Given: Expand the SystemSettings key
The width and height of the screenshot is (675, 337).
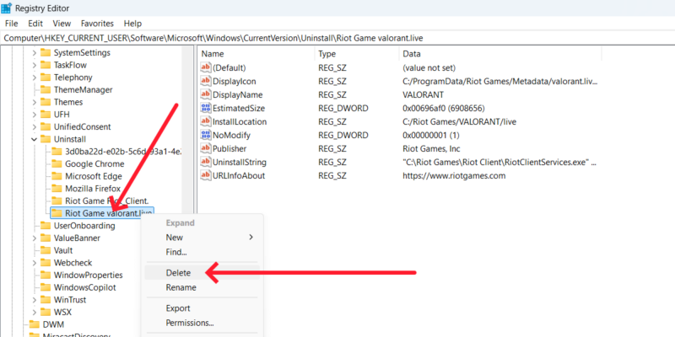Looking at the screenshot, I should click(35, 53).
